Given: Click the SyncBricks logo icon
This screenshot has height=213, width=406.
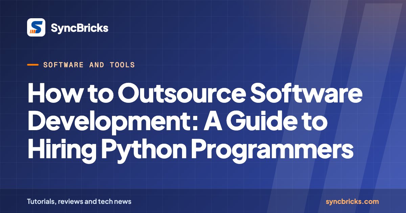Looking at the screenshot, I should (36, 27).
